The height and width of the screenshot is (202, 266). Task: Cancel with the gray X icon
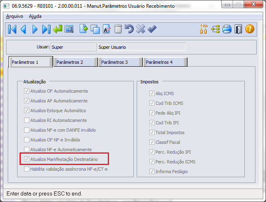(141, 29)
